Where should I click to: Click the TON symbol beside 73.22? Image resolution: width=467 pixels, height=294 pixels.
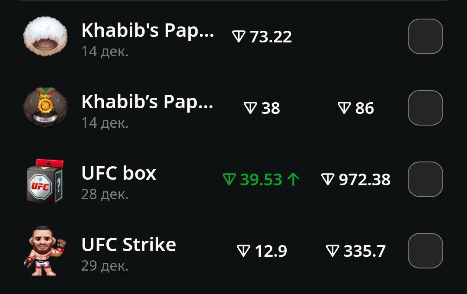[239, 37]
